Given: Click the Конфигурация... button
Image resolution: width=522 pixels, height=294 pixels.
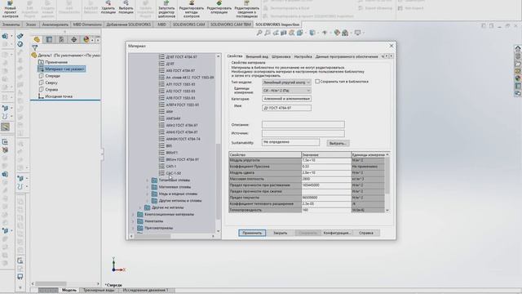Looking at the screenshot, I should [x=337, y=233].
